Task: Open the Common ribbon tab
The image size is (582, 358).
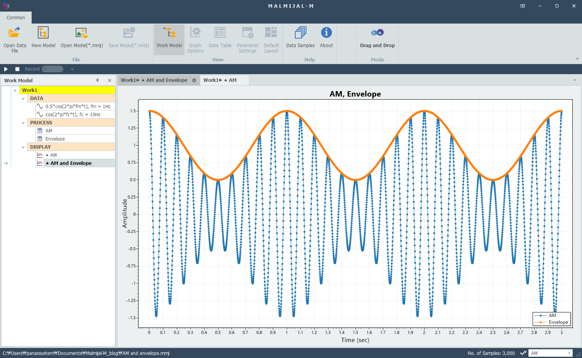Action: tap(16, 17)
